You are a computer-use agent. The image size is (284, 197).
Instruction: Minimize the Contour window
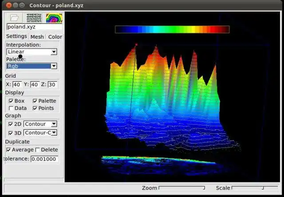[x=16, y=5]
